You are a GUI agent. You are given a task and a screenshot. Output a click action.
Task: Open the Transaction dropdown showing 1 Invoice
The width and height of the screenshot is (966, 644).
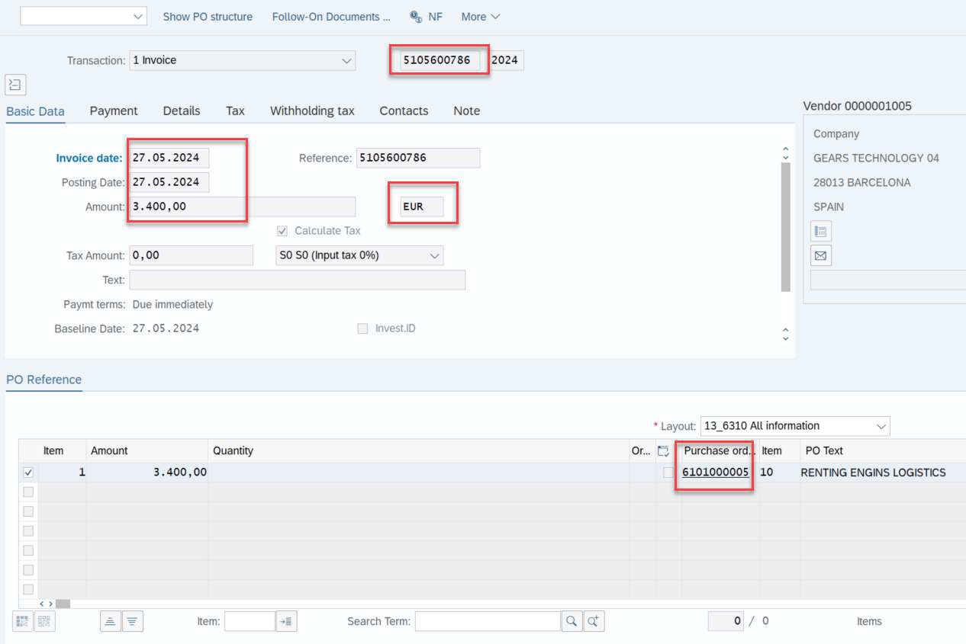346,59
